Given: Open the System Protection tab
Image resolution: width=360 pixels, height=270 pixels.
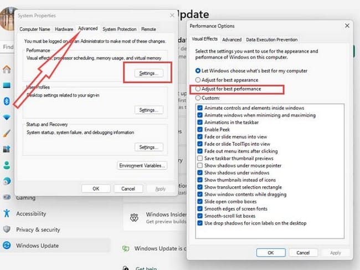Looking at the screenshot, I should pyautogui.click(x=119, y=29).
